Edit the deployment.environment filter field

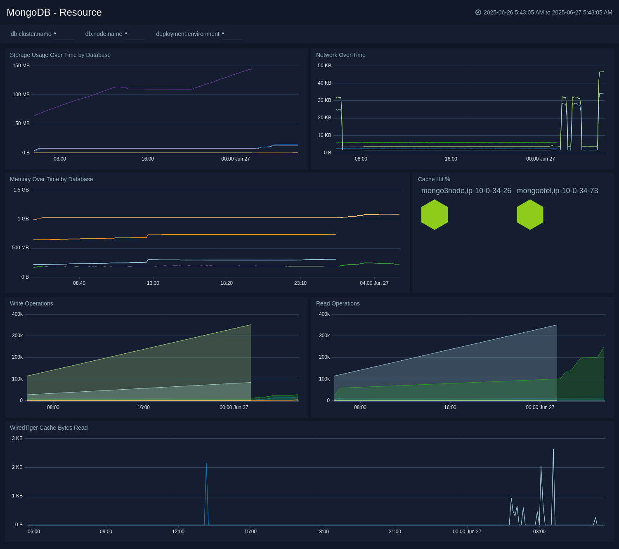[x=232, y=34]
